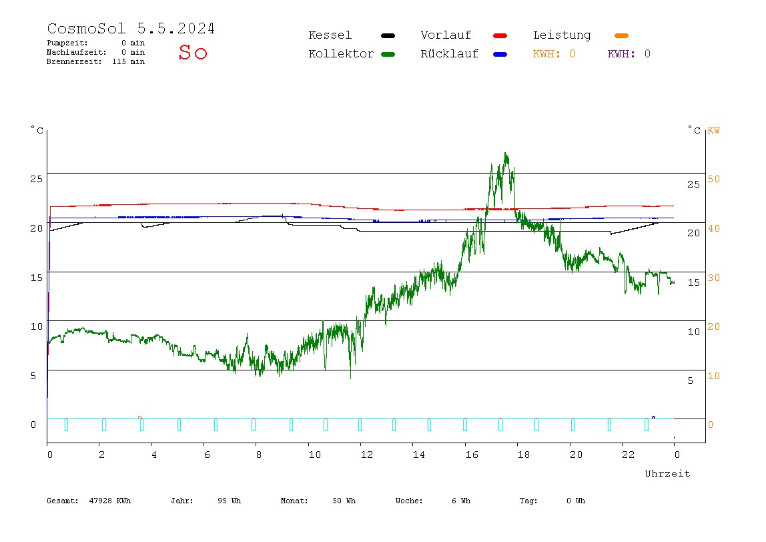Image resolution: width=766 pixels, height=542 pixels.
Task: Click the purple 'KWH: 0' text
Action: click(629, 54)
